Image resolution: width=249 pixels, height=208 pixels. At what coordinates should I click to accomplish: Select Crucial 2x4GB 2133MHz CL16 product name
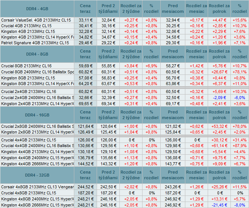pos(28,92)
